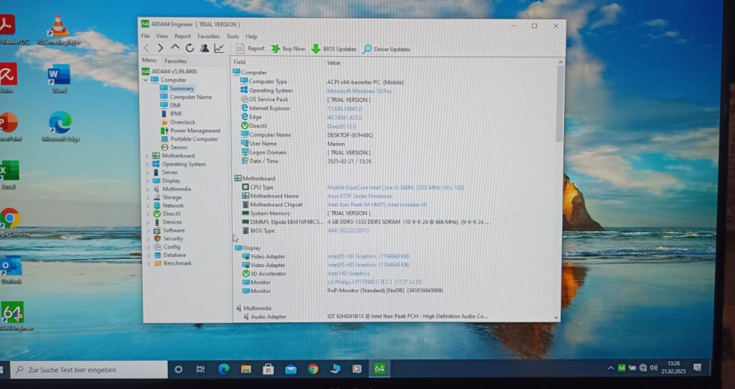The height and width of the screenshot is (389, 735).
Task: Click the Buy Now toolbar button
Action: point(288,49)
